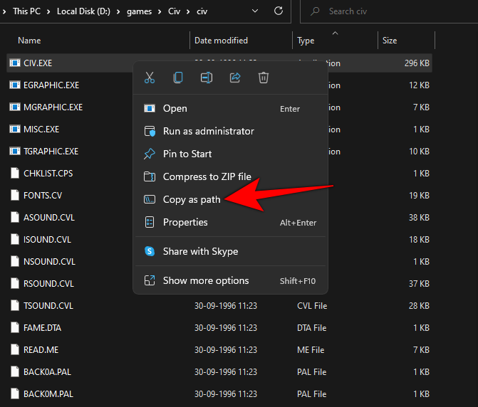Sort files by Date modified column
478x407 pixels.
(x=221, y=41)
